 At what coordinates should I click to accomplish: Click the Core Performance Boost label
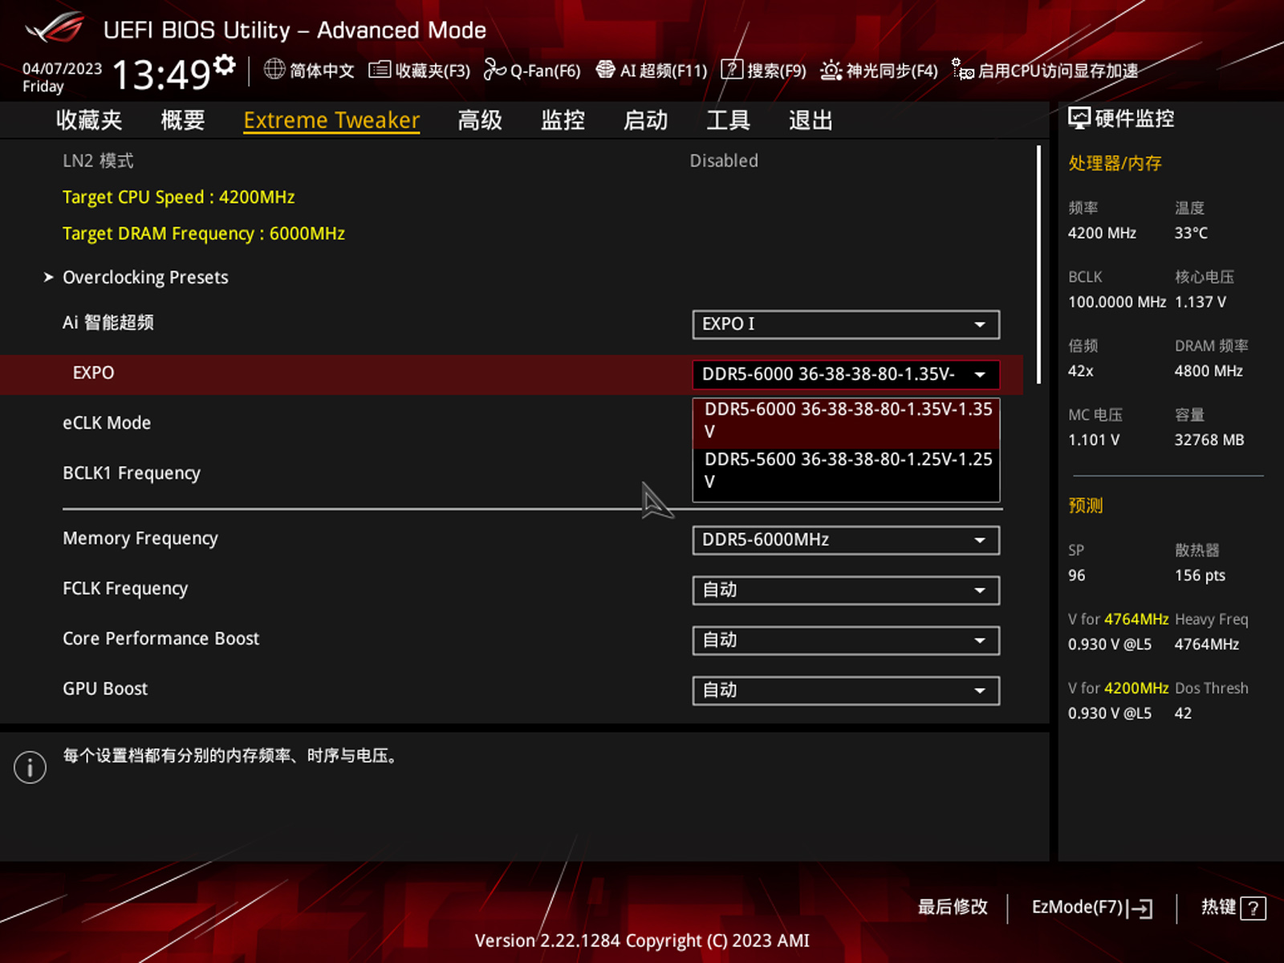click(161, 639)
